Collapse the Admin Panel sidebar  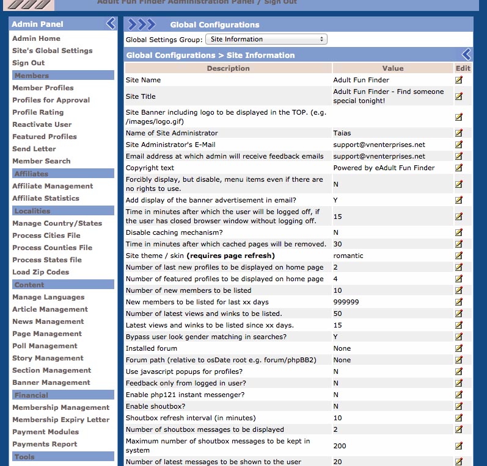[x=111, y=24]
